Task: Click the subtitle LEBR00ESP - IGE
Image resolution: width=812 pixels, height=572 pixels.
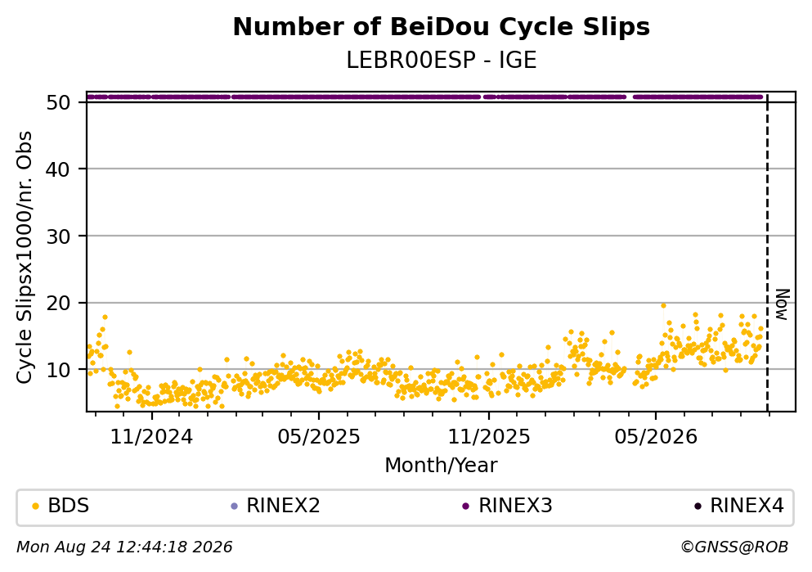Action: coord(442,61)
